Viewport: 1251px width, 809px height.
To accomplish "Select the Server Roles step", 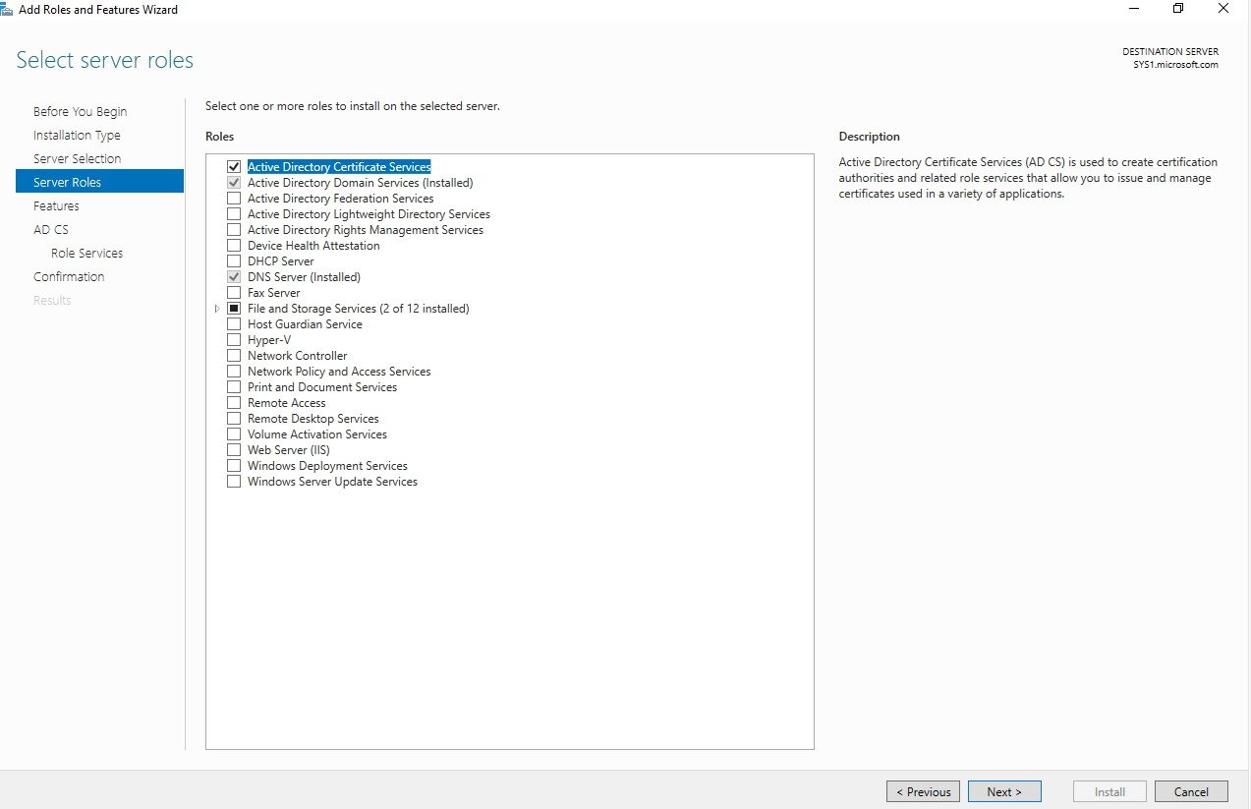I will pyautogui.click(x=99, y=182).
